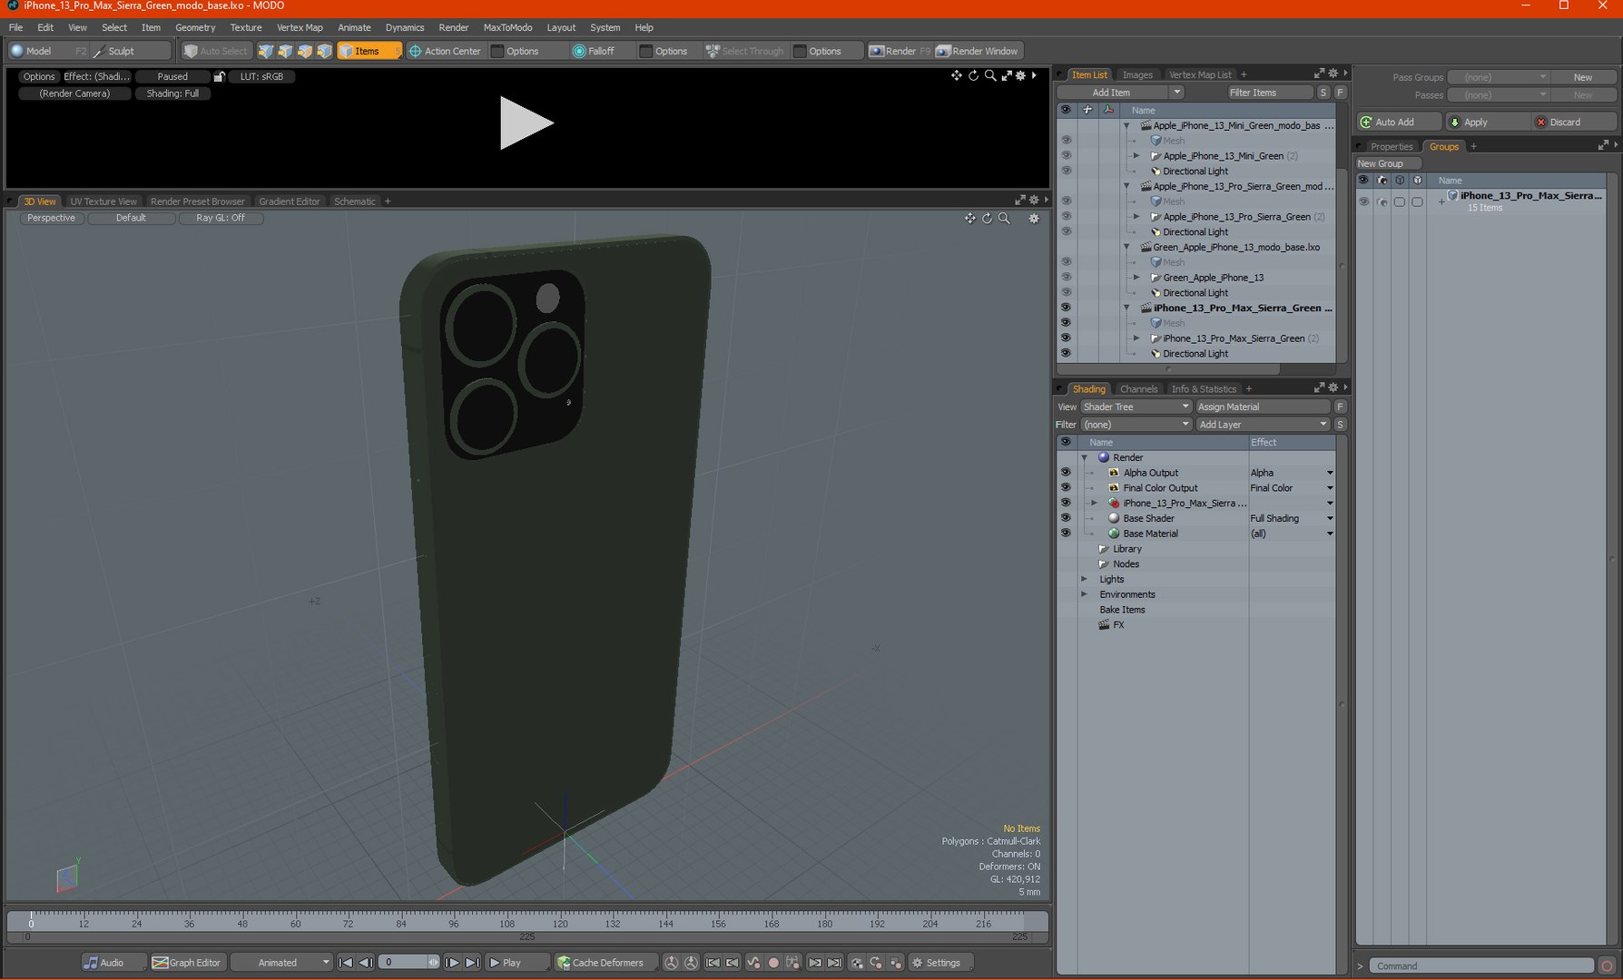Open the Texture menu
1623x980 pixels.
245,27
